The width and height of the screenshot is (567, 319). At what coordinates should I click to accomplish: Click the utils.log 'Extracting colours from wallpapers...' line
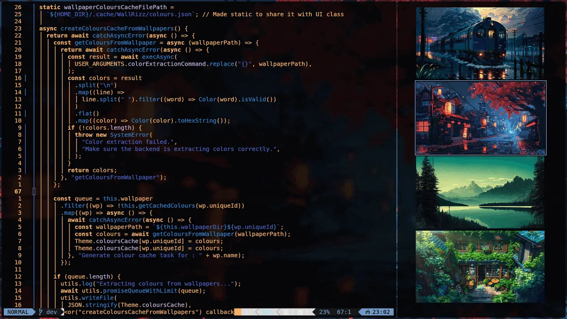(x=151, y=284)
